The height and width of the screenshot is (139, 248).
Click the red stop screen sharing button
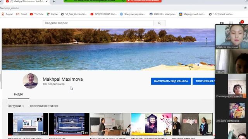144,1
